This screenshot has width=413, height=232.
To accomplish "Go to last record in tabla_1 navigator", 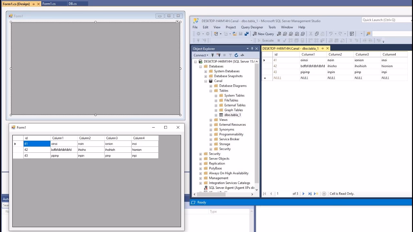I will click(310, 194).
